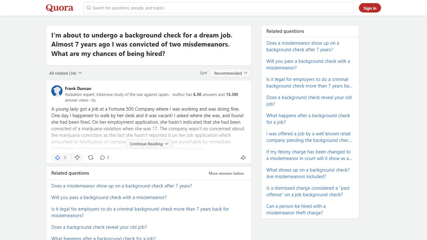Open comments on the answer

[104, 157]
